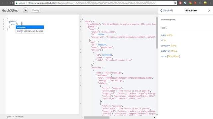Image resolution: width=213 pixels, height=119 pixels.
Task: Click "feature/design" branch name value
Action: click(113, 73)
